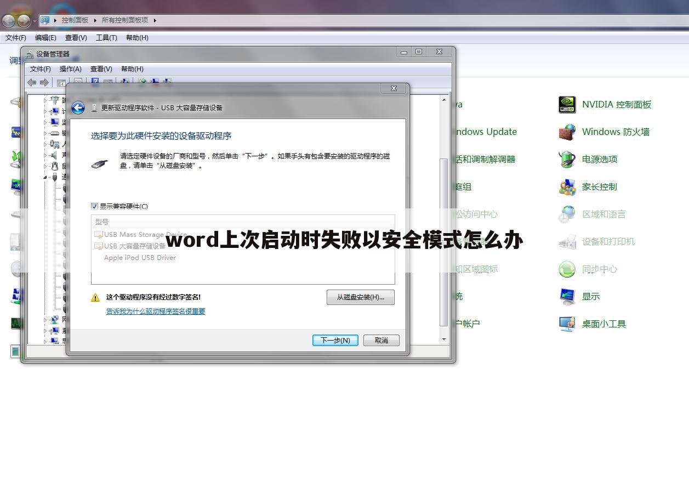
Task: Click the network adapter icon in device tree
Action: pos(54,319)
